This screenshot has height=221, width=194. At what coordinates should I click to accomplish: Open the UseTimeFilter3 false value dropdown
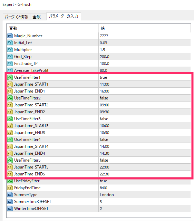[x=144, y=119]
